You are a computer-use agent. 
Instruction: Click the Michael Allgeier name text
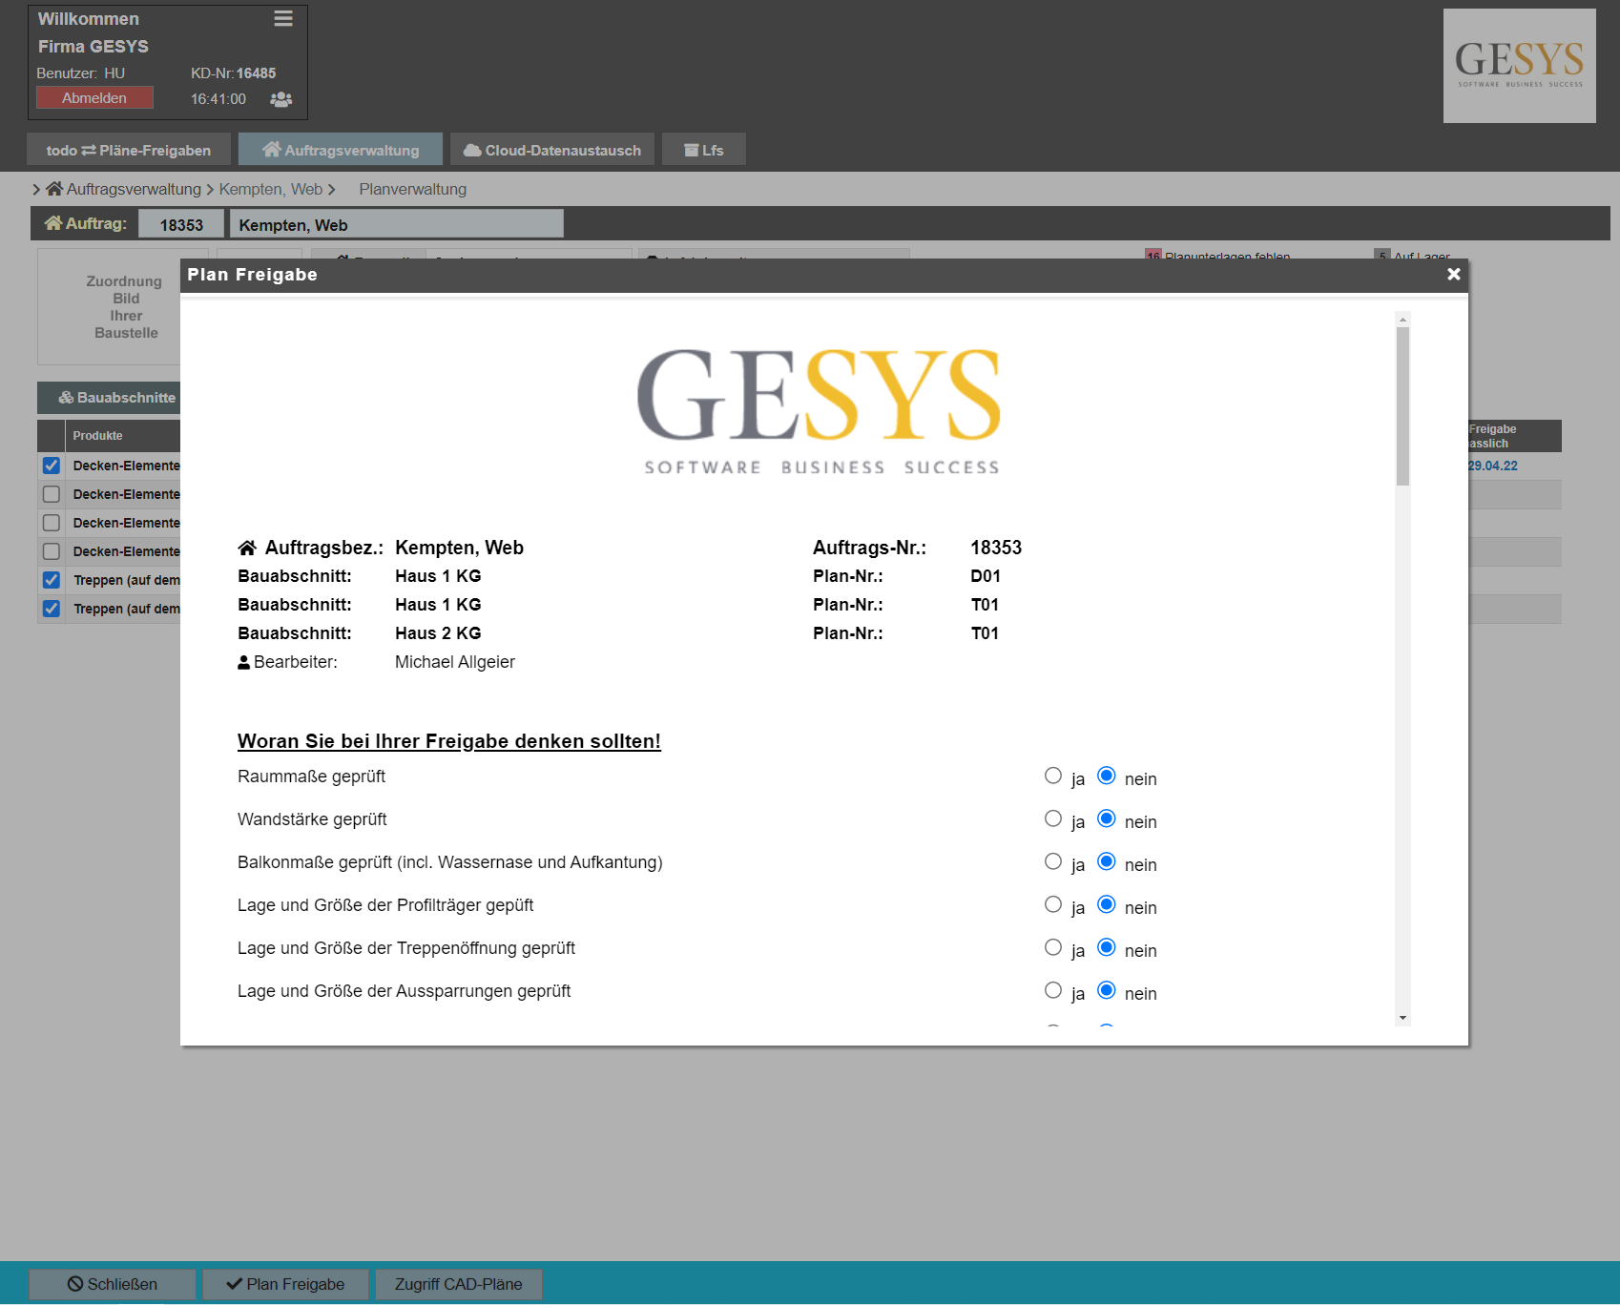[x=455, y=662]
